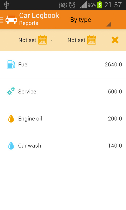Tap the Car Logbook Reports title
This screenshot has width=126, height=210.
coord(39,19)
